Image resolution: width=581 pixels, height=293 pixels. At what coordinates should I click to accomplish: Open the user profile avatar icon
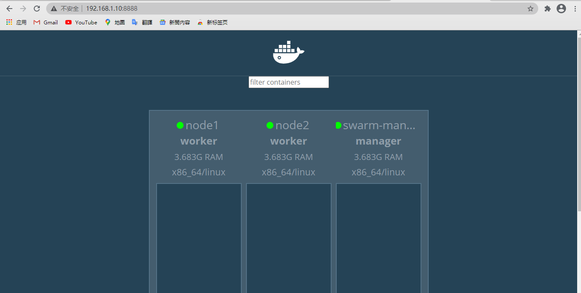pos(561,9)
